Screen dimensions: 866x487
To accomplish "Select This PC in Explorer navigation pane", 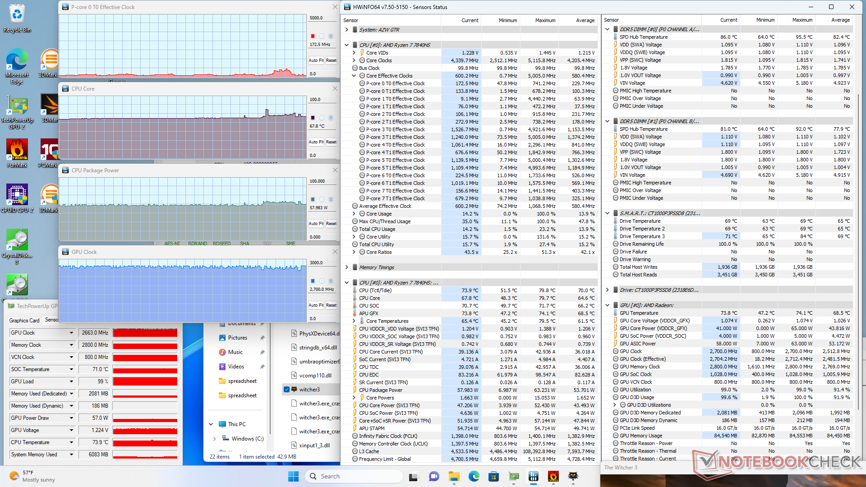I will [237, 424].
